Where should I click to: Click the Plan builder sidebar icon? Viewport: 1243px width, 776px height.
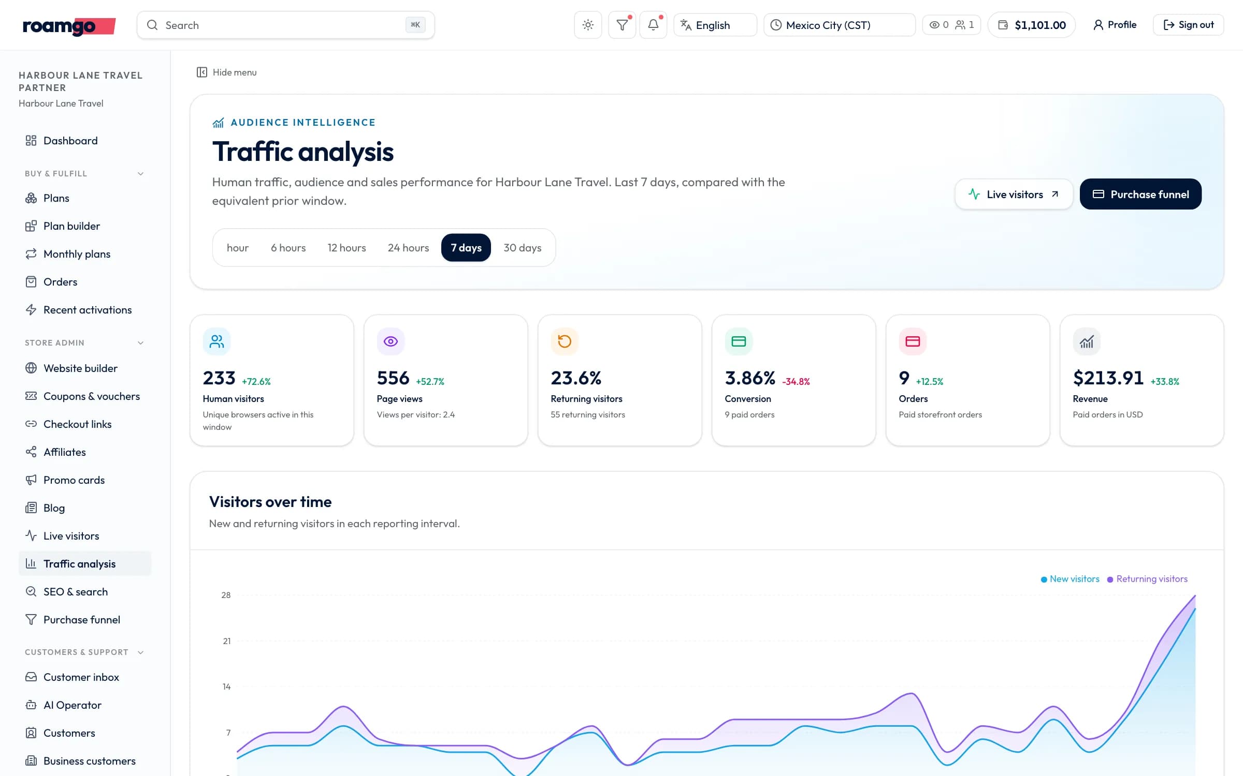(31, 226)
